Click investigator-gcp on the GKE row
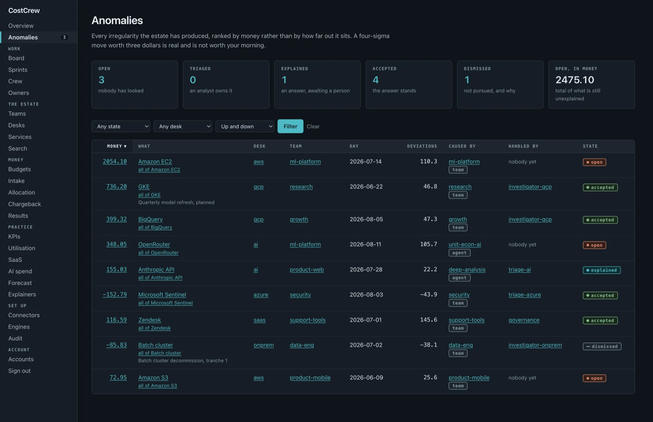The width and height of the screenshot is (653, 422). coord(530,187)
